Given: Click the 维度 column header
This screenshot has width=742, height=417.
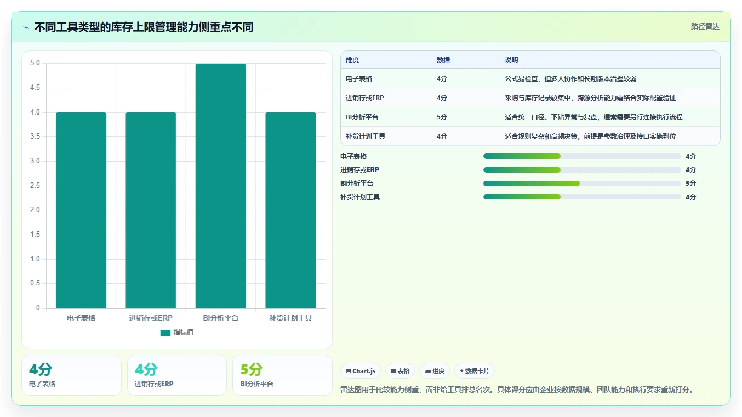Looking at the screenshot, I should [x=352, y=60].
